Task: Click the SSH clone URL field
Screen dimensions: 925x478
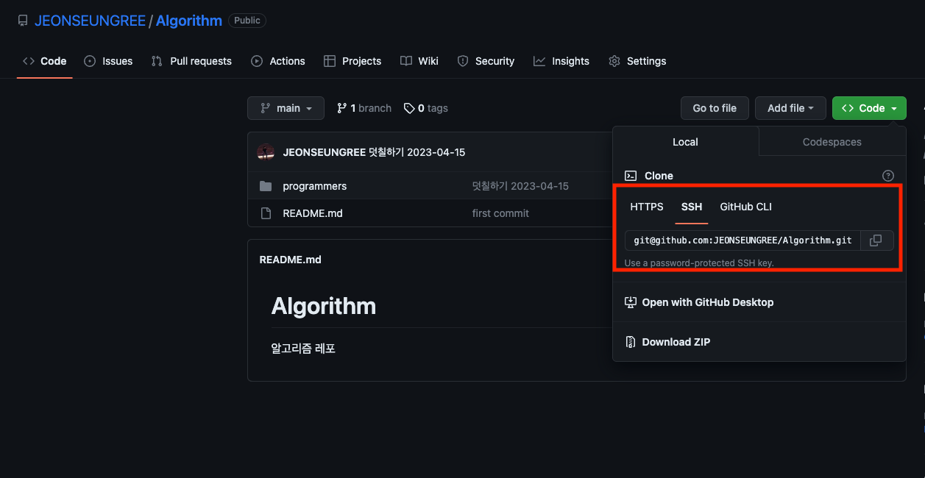Action: (x=743, y=240)
